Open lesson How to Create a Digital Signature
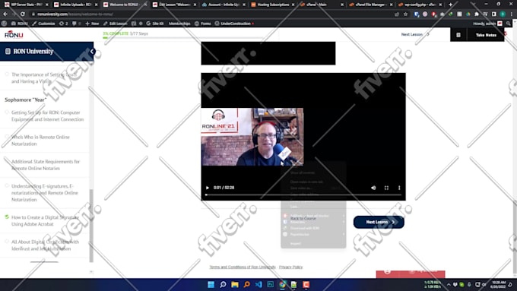This screenshot has height=291, width=517. pos(45,221)
